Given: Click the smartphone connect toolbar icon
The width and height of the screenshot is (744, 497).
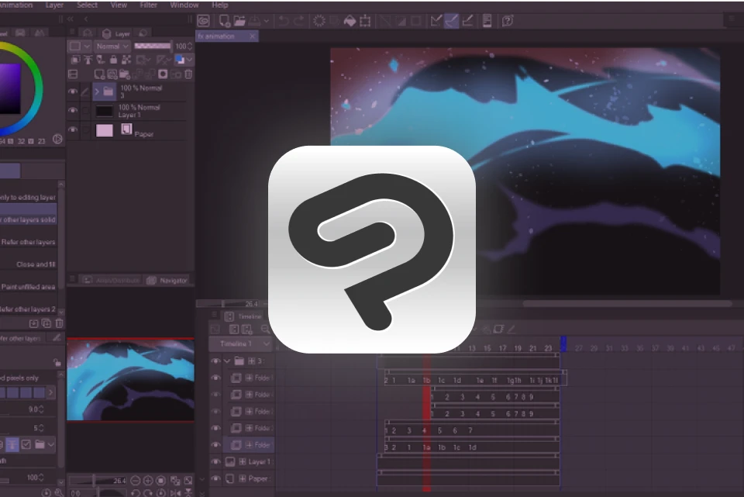Looking at the screenshot, I should (487, 21).
